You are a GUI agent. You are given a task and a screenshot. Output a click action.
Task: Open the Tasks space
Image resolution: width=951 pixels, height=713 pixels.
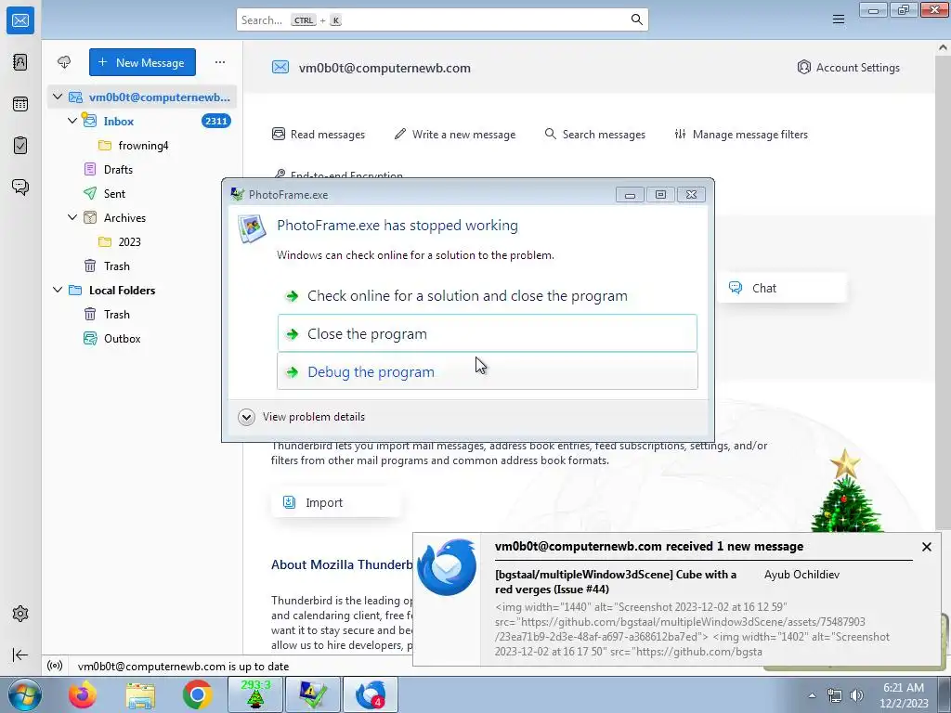click(x=20, y=146)
